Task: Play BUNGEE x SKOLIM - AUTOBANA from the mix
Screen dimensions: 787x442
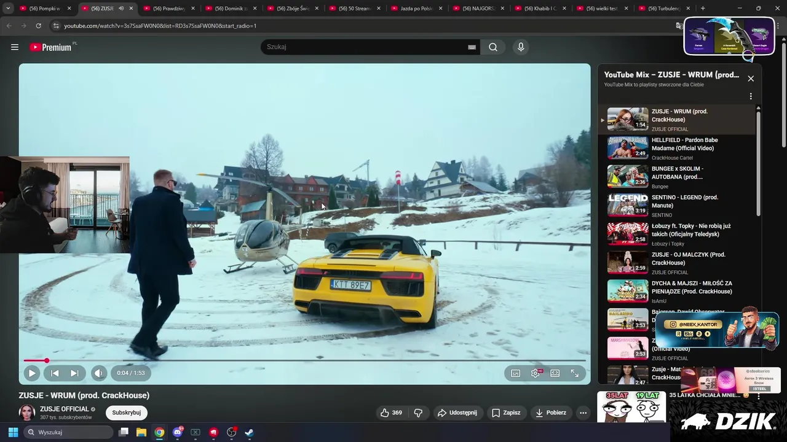Action: pyautogui.click(x=676, y=177)
